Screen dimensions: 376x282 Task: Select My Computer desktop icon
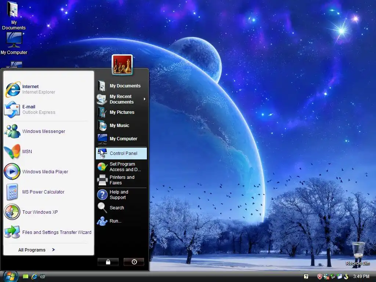[x=14, y=43]
